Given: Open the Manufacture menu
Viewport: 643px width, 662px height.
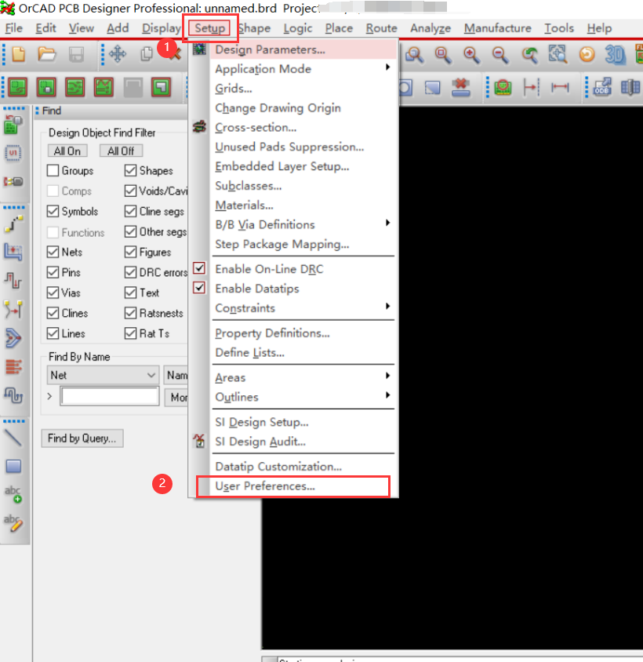Looking at the screenshot, I should [x=497, y=28].
